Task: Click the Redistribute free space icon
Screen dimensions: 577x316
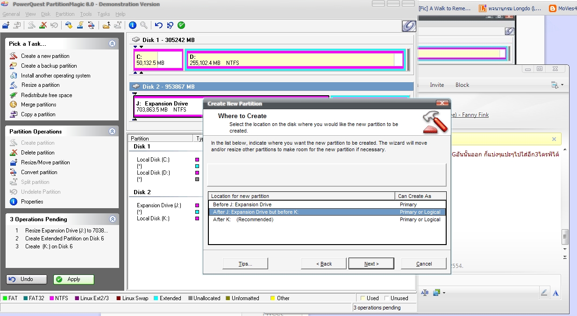Action: point(13,95)
